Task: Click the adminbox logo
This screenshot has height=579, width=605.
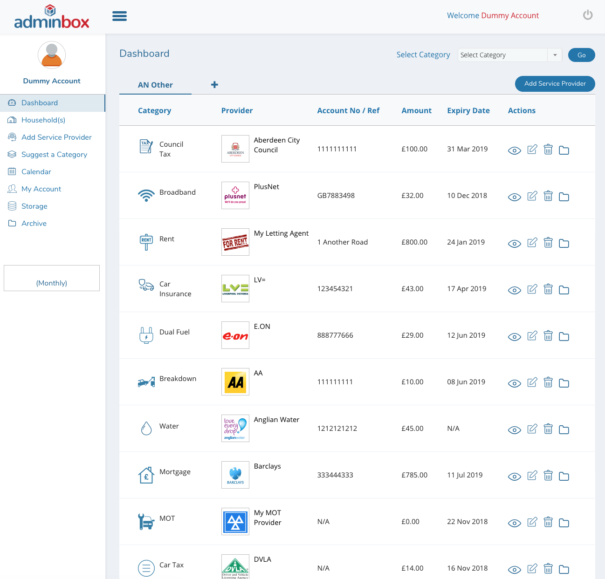Action: click(x=52, y=17)
